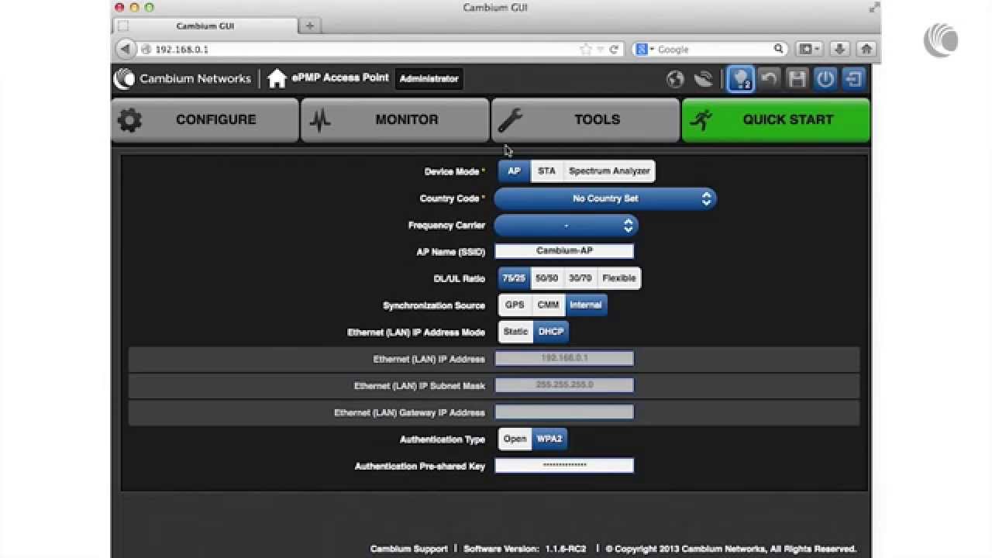The height and width of the screenshot is (558, 992).
Task: Open the Frequency Carrier dropdown
Action: point(566,226)
